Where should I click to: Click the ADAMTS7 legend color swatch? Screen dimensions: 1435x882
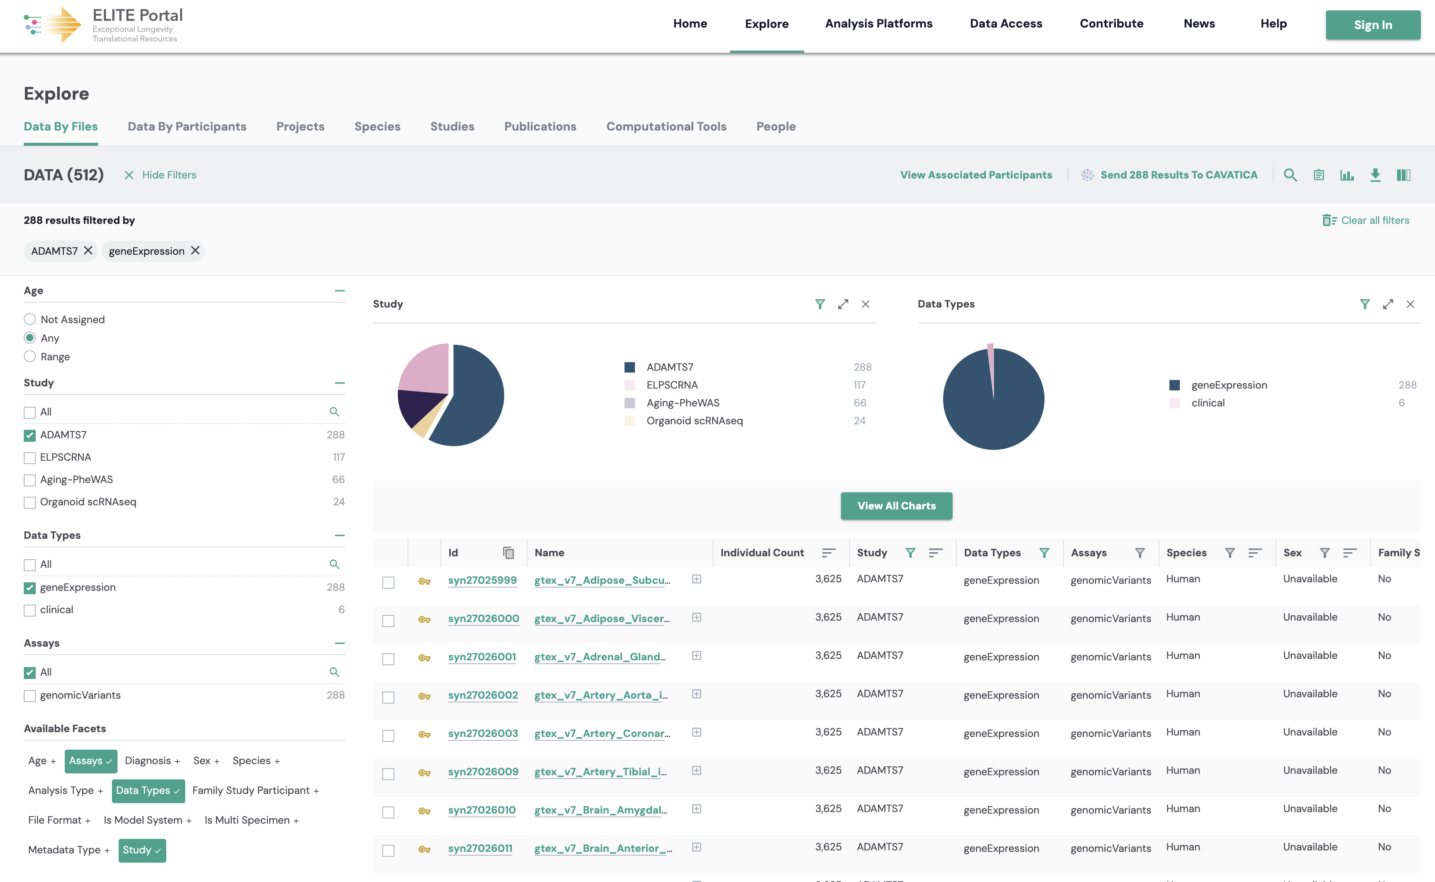[629, 367]
